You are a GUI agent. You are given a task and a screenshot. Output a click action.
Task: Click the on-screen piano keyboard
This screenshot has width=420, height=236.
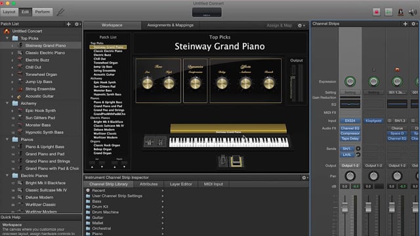(x=229, y=142)
